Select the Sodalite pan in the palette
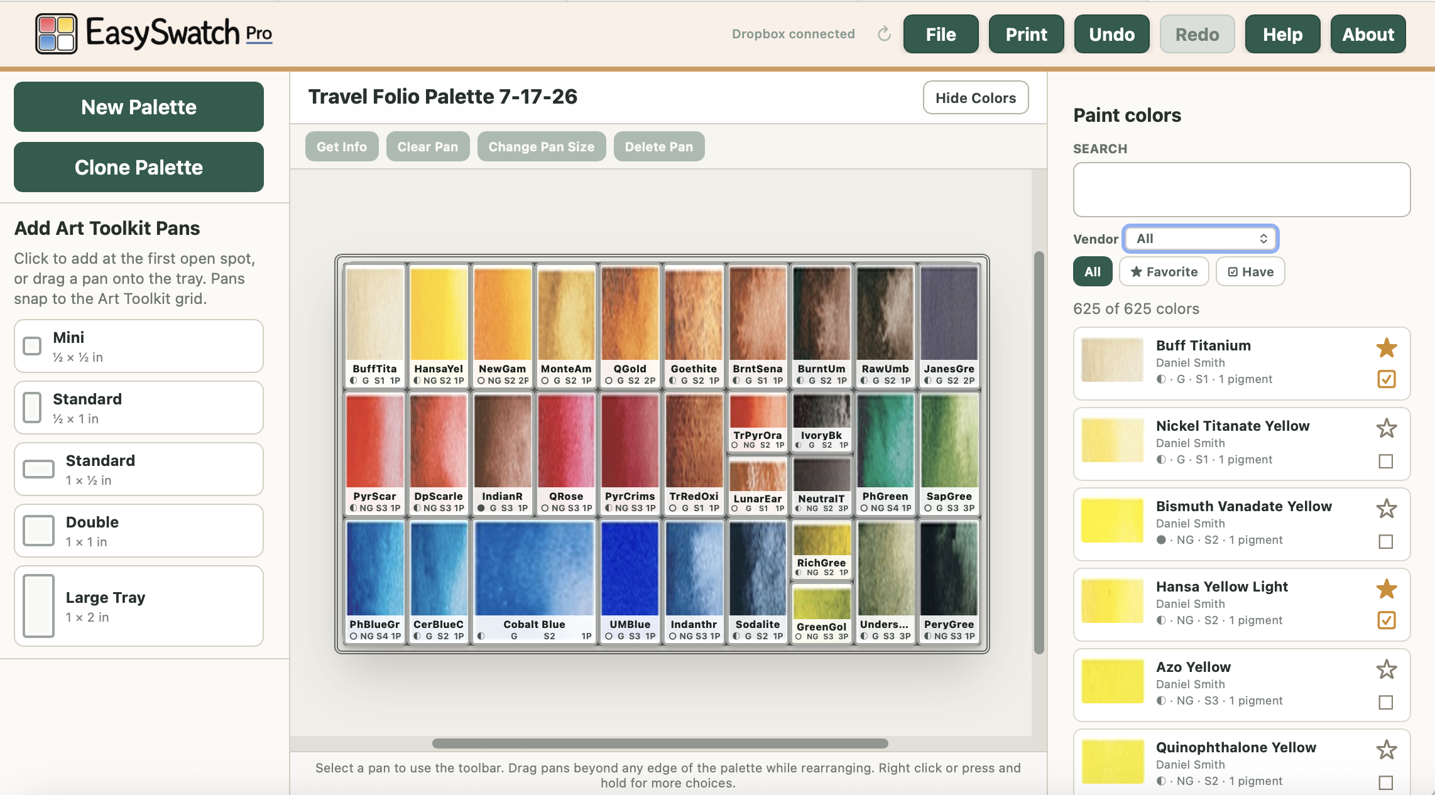Screen dimensions: 1435x795 (758, 581)
